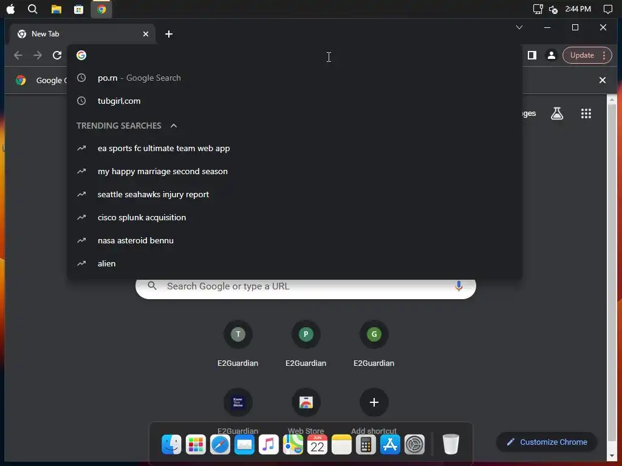Open the file explorer folder icon in top bar
Viewport: 622px width, 466px height.
point(56,9)
